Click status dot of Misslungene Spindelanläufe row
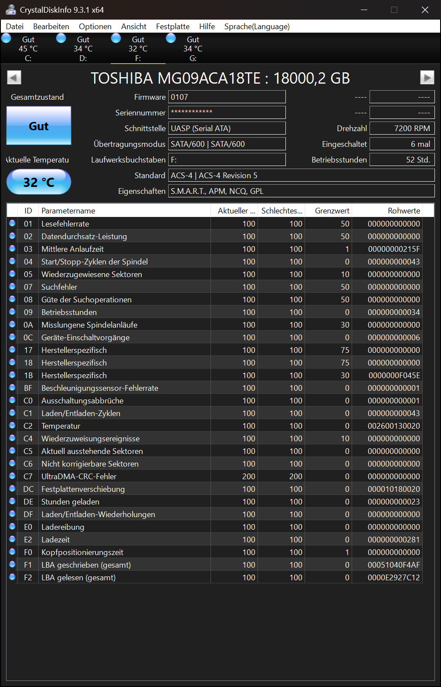The image size is (441, 687). coord(12,324)
